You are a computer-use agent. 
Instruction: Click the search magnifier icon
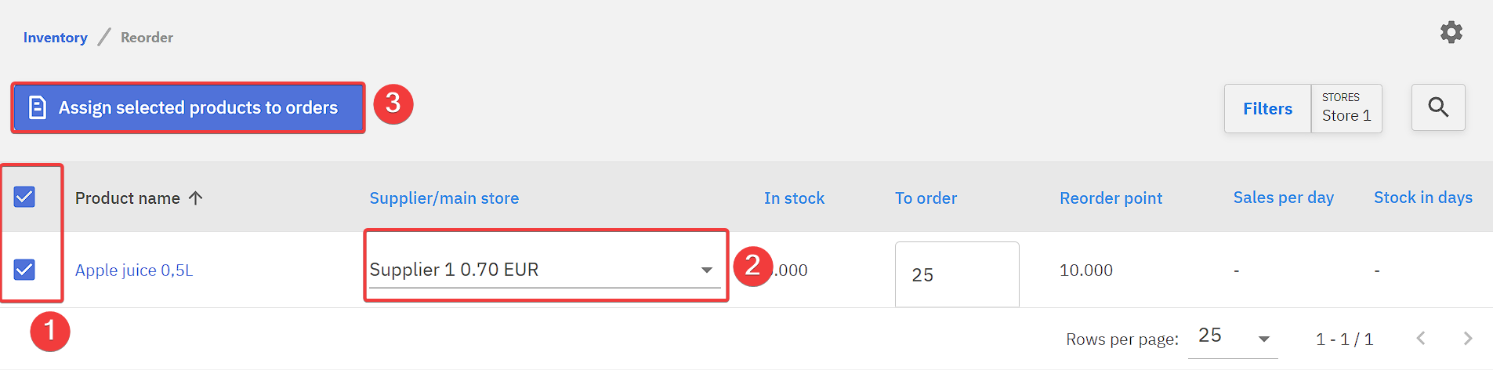coord(1437,107)
